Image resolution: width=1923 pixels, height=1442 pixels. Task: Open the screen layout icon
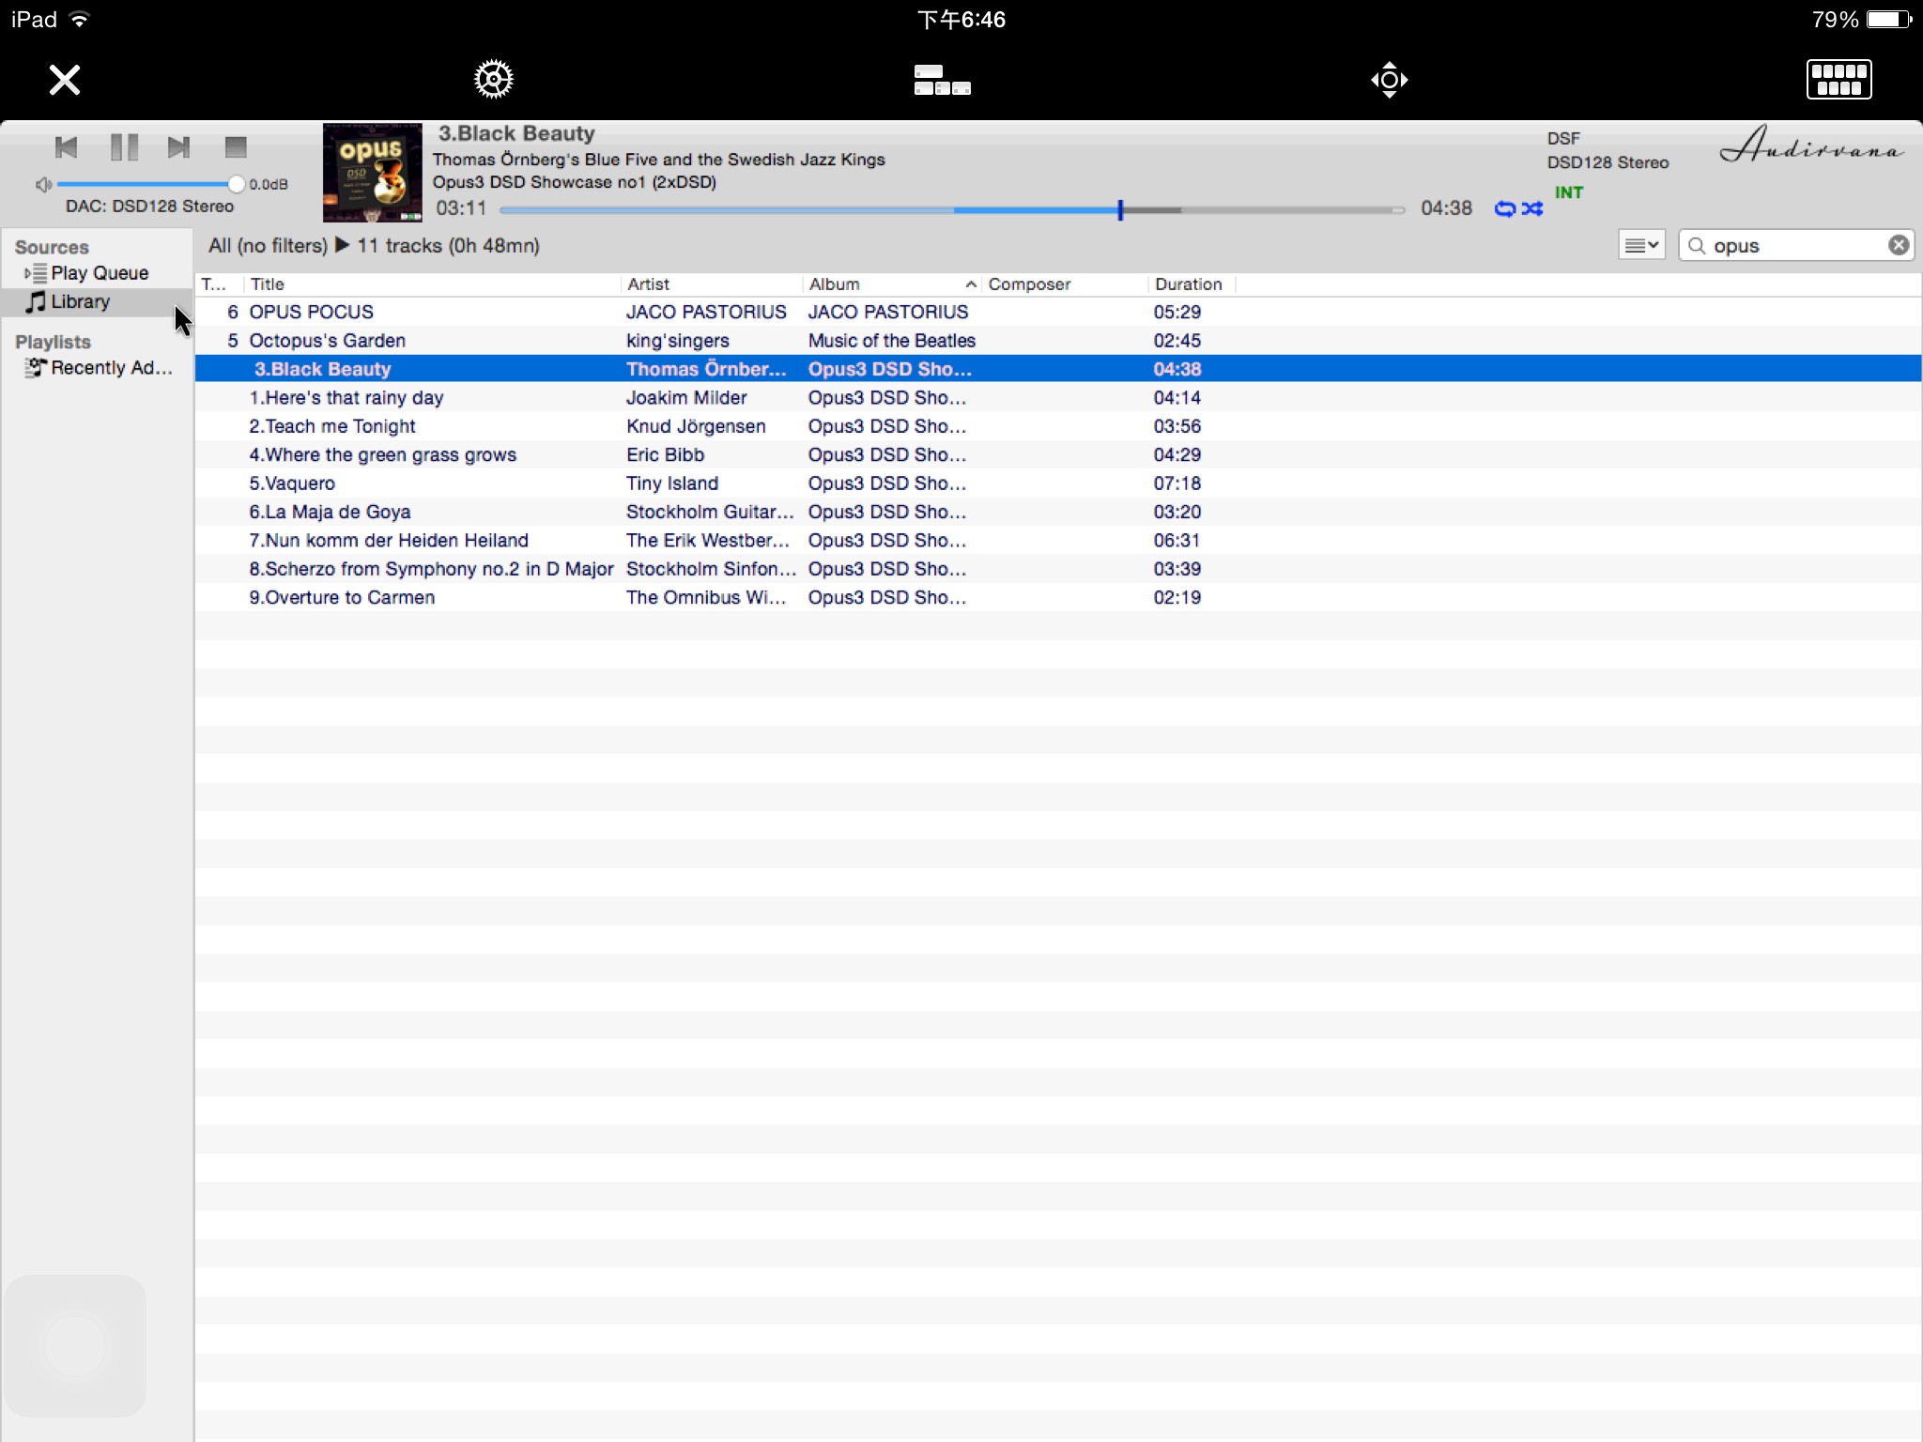point(942,80)
